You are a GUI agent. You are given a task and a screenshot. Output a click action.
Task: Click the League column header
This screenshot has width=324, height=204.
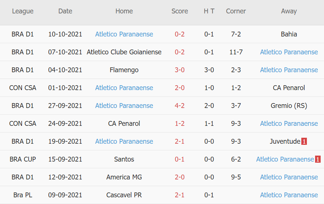point(23,11)
